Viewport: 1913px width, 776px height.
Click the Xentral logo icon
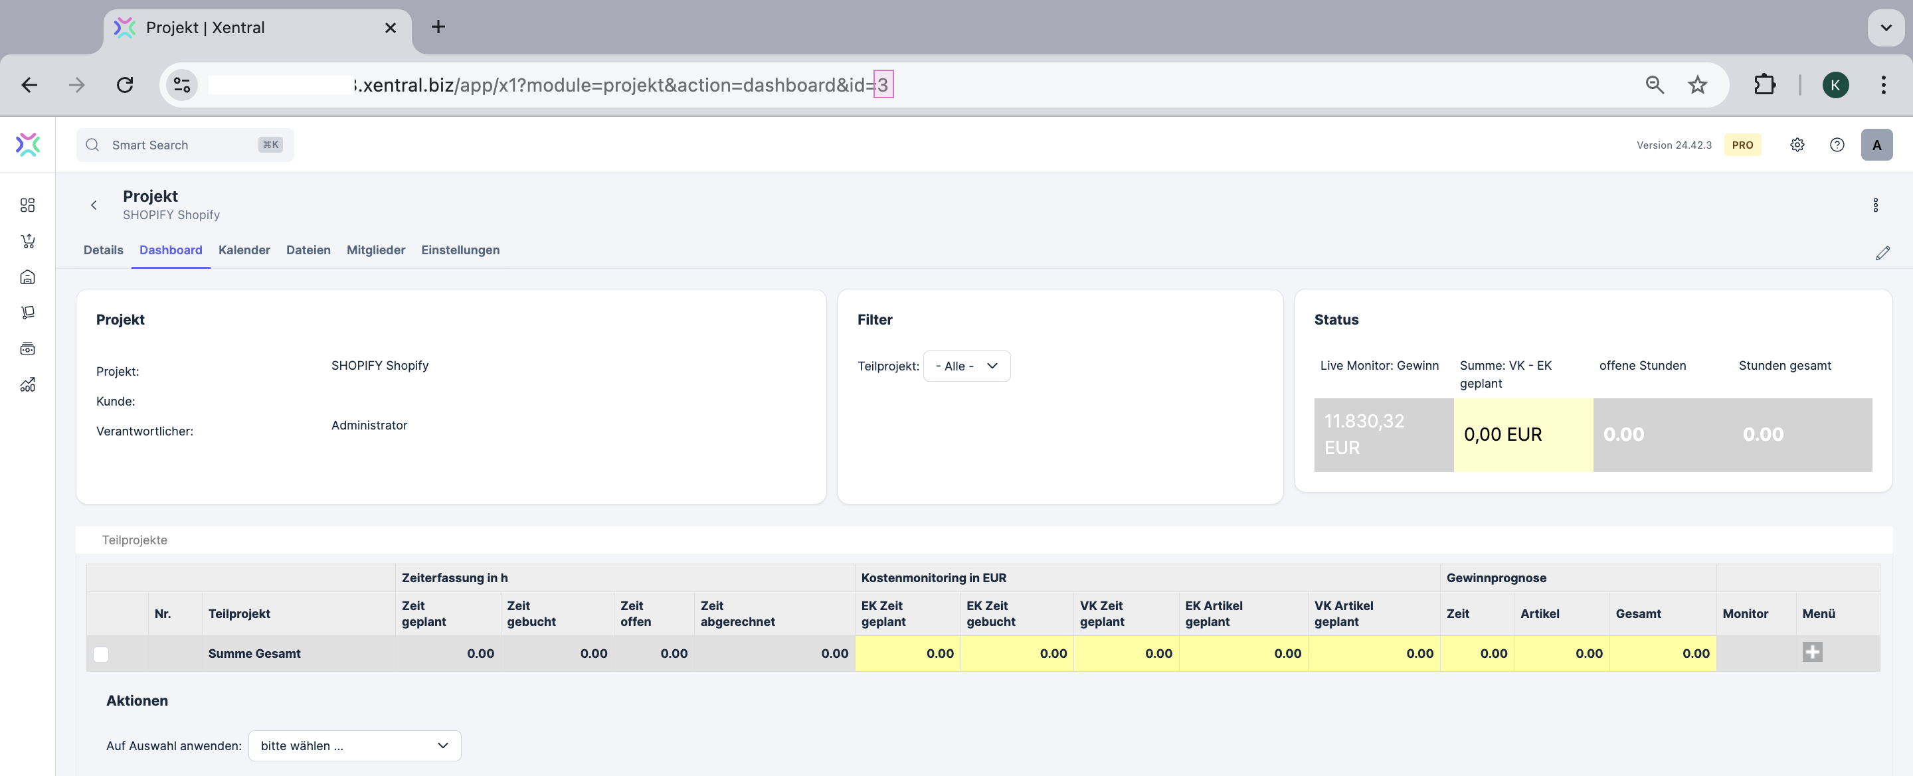click(x=27, y=145)
